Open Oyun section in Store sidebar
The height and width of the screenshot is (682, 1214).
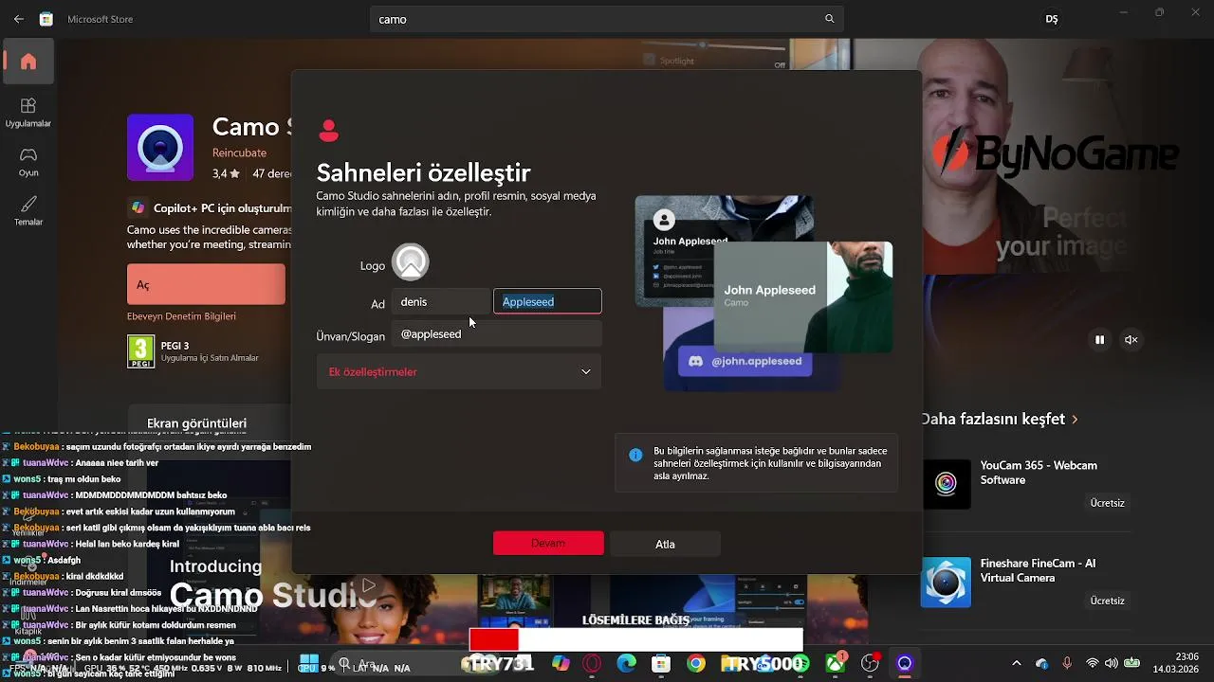pos(28,162)
